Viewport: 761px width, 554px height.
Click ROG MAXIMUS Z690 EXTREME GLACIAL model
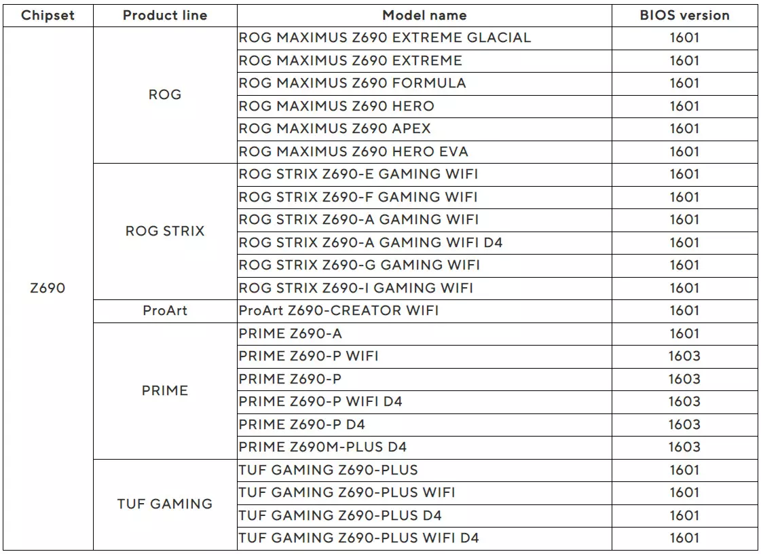[x=385, y=38]
